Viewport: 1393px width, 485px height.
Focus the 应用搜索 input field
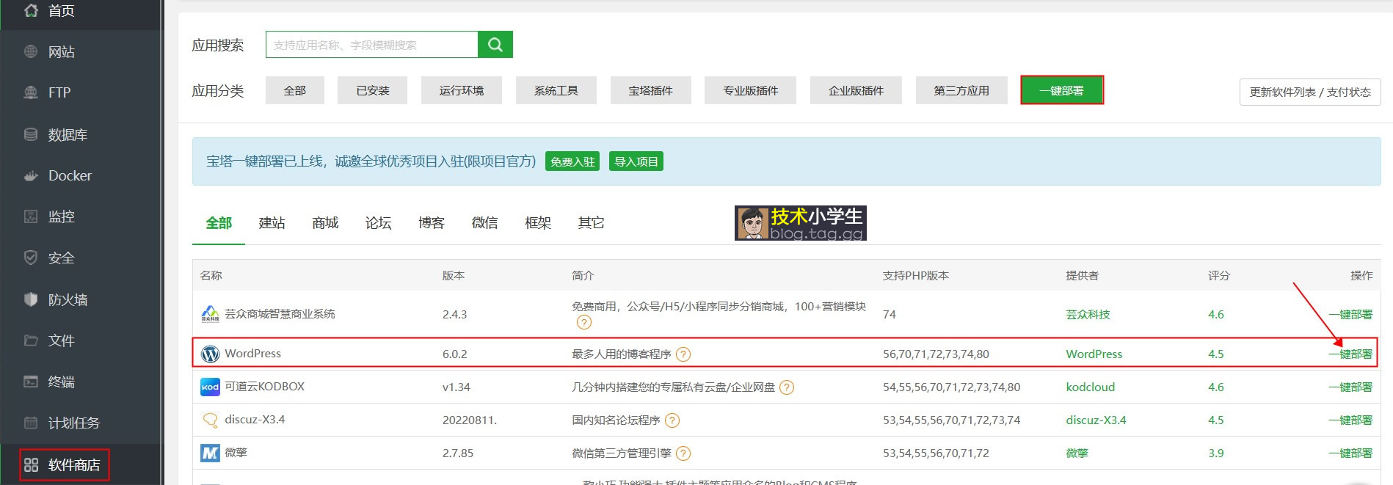click(371, 45)
